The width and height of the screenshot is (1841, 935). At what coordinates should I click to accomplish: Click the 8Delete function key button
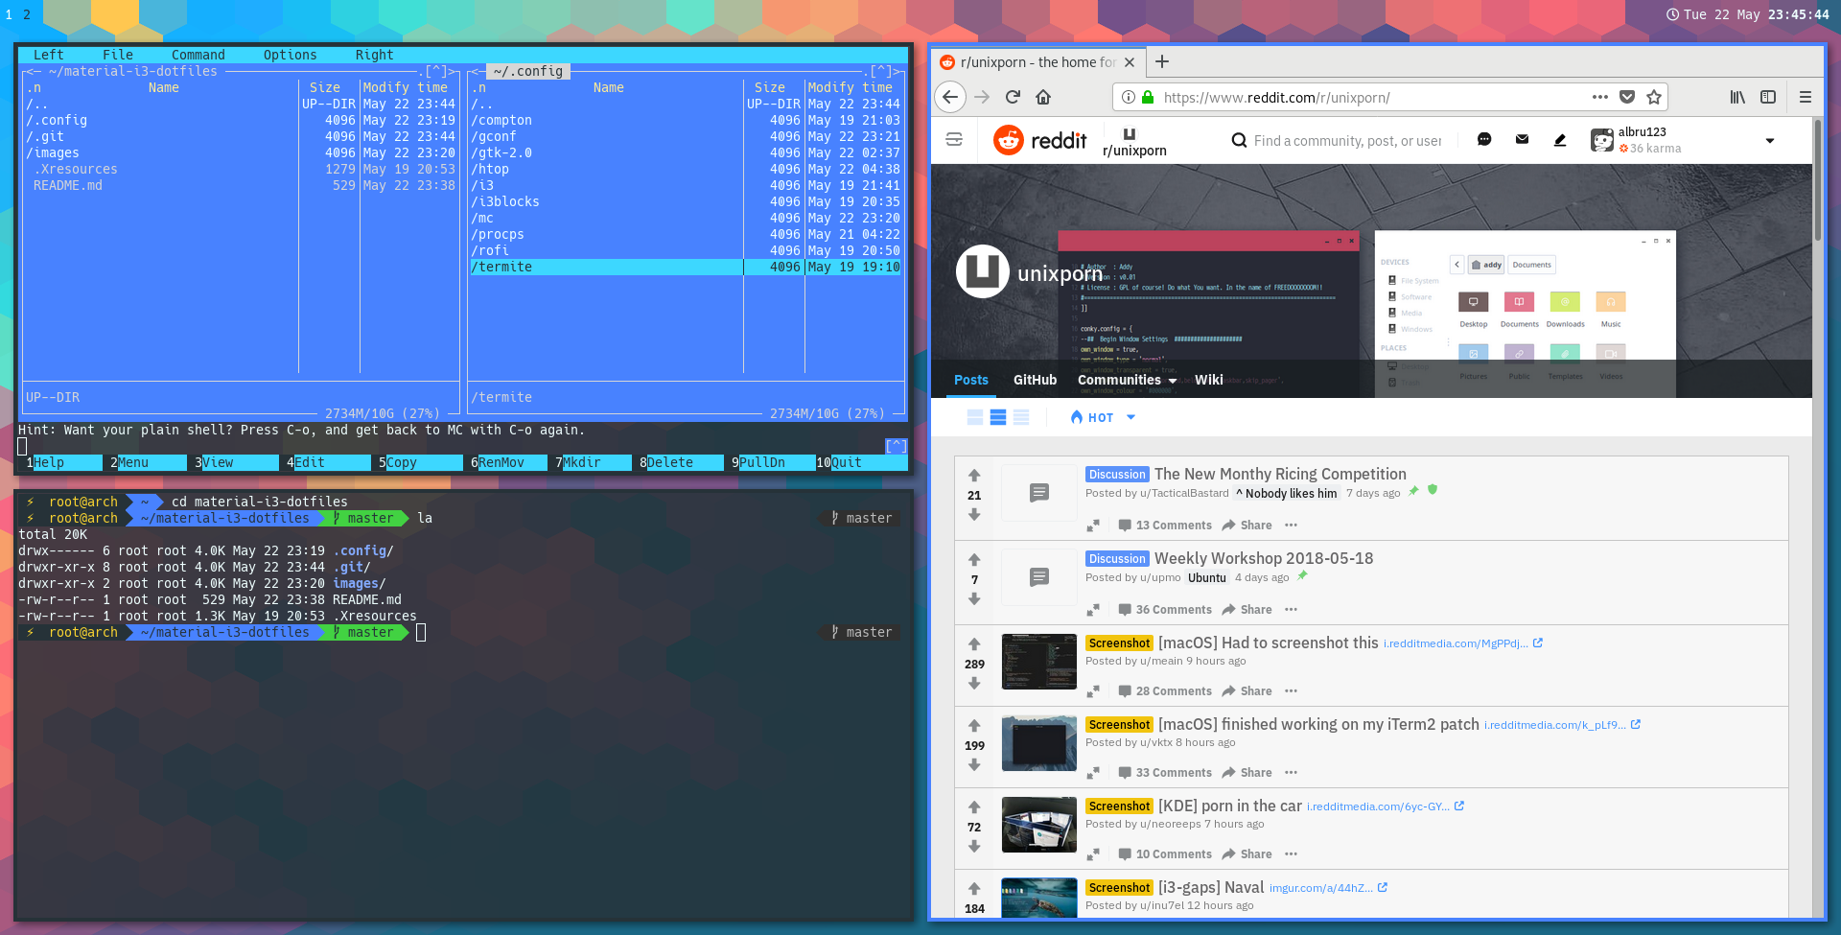click(681, 462)
